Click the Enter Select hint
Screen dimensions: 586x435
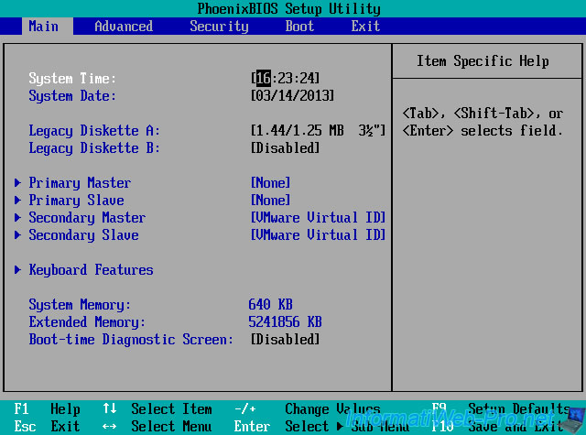point(281,426)
